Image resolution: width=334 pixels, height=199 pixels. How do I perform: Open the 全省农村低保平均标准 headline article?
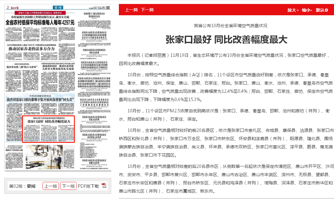pyautogui.click(x=40, y=23)
